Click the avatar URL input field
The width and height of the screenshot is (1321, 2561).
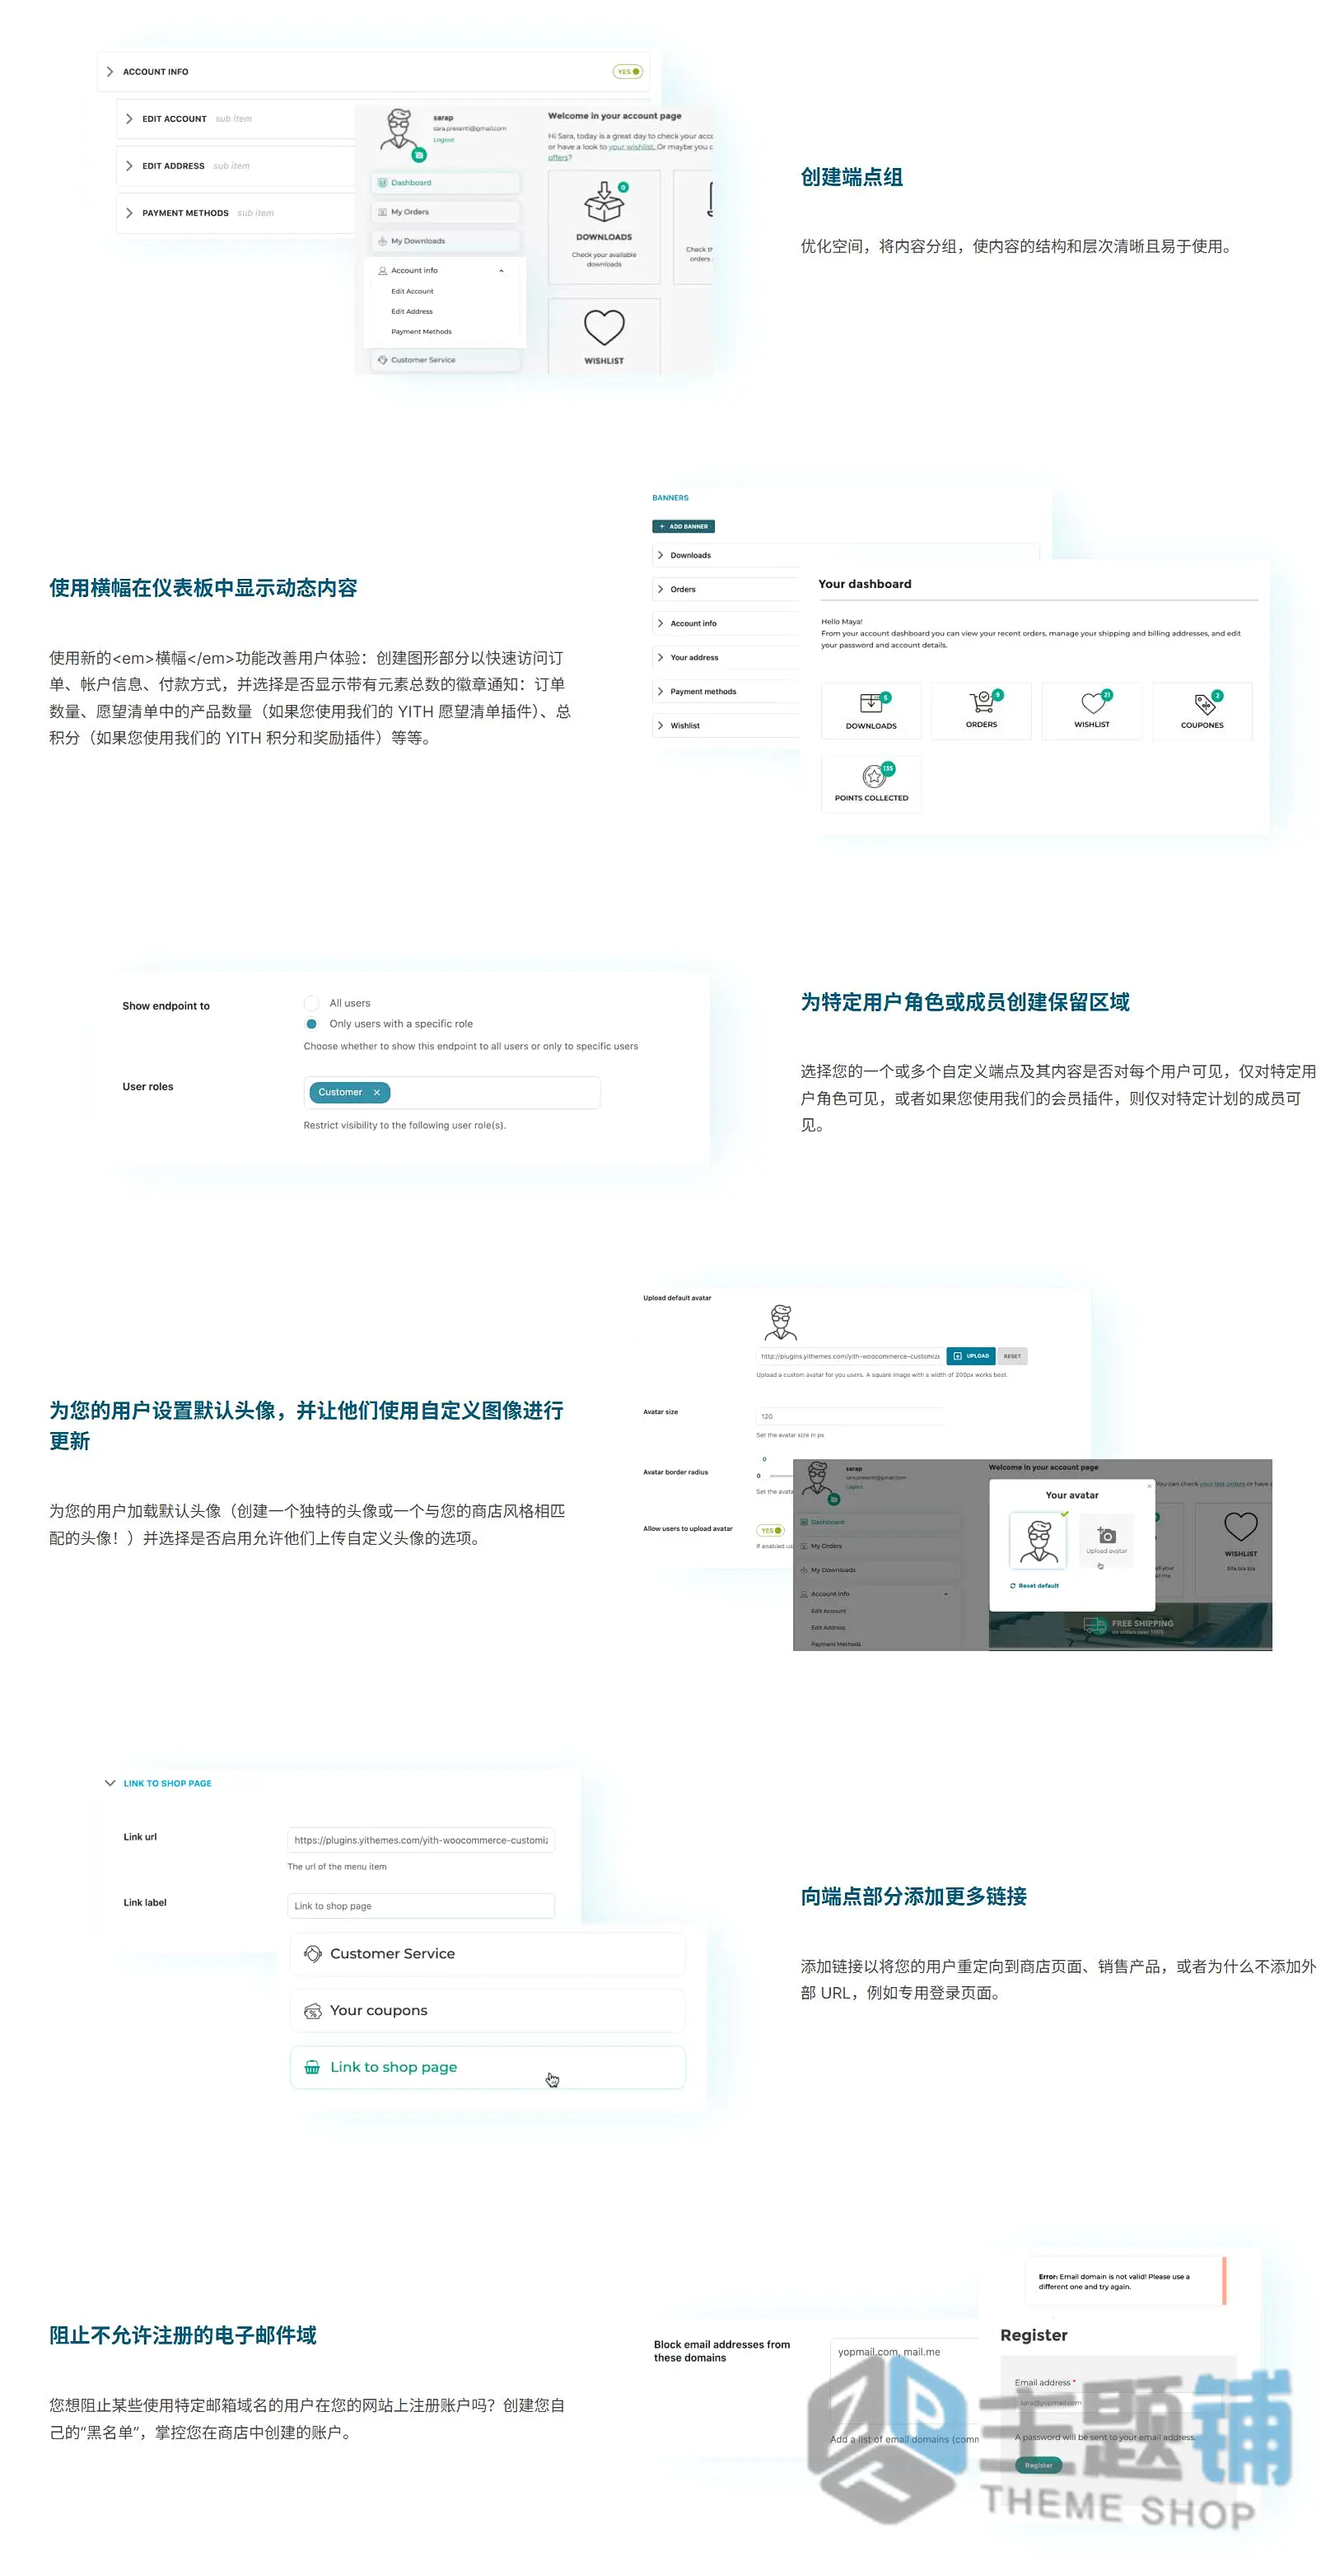[849, 1356]
